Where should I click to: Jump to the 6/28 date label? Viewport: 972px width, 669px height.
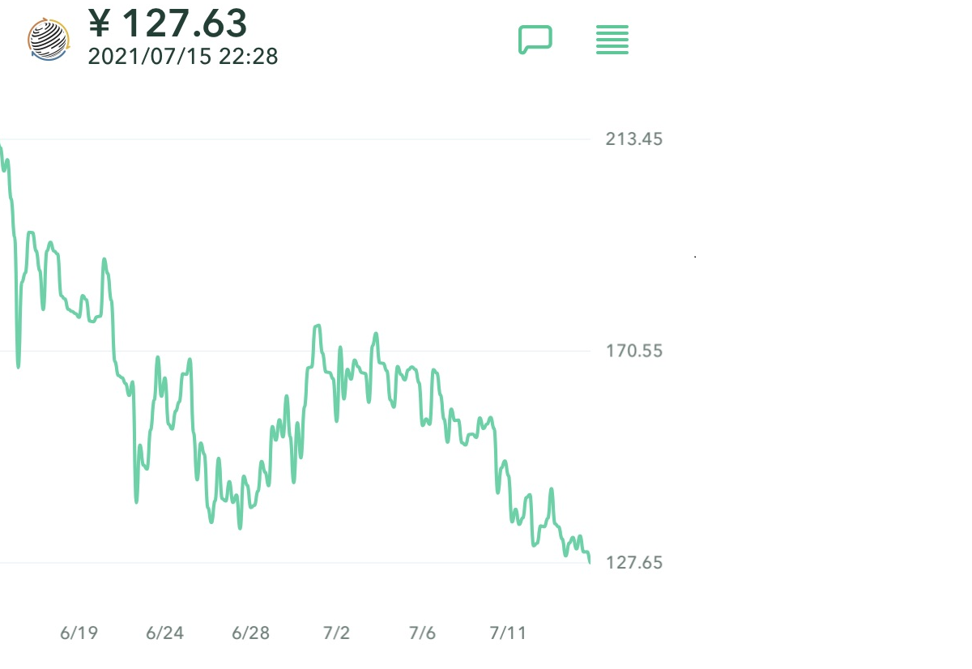(x=250, y=633)
